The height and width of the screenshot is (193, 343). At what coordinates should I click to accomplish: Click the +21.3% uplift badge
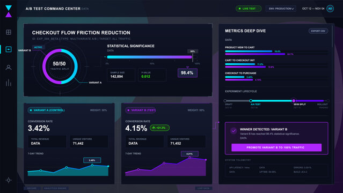(x=159, y=128)
